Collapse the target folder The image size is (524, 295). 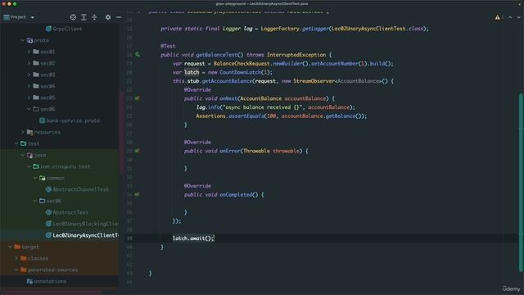pos(10,247)
